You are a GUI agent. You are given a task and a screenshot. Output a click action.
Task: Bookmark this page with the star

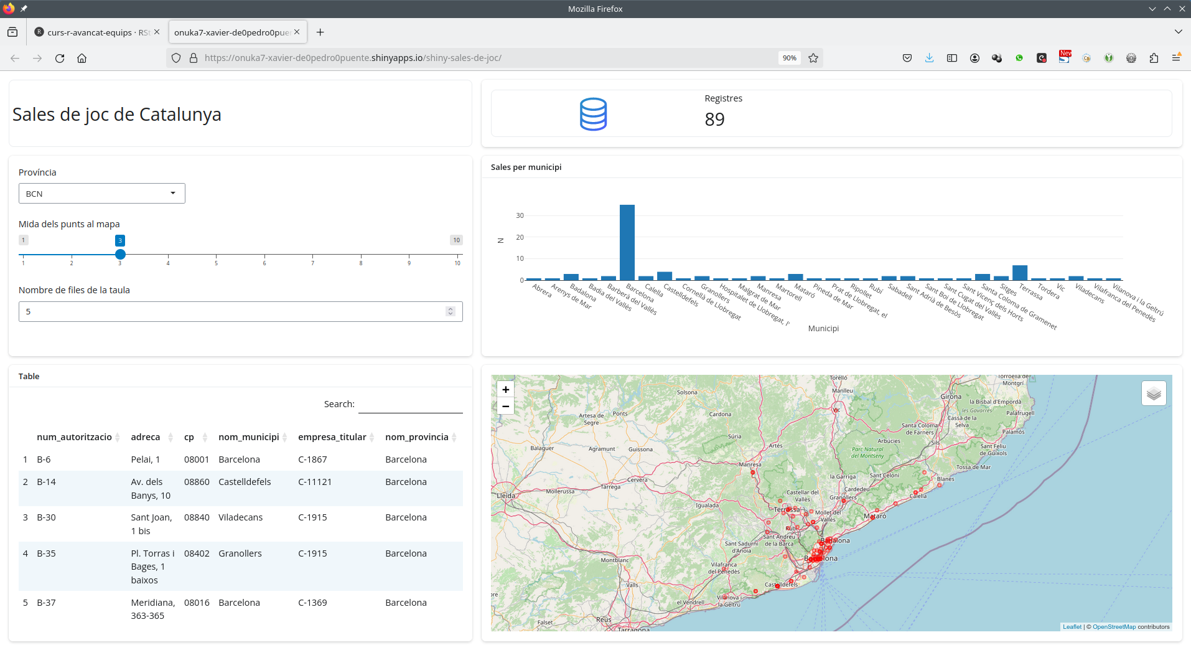tap(813, 58)
